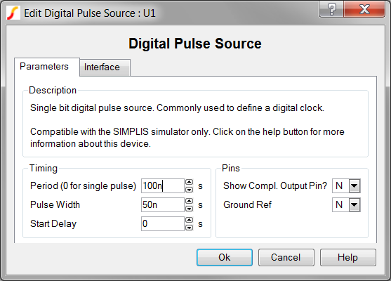
Task: Decrease Period value with down spinner arrow
Action: 190,190
